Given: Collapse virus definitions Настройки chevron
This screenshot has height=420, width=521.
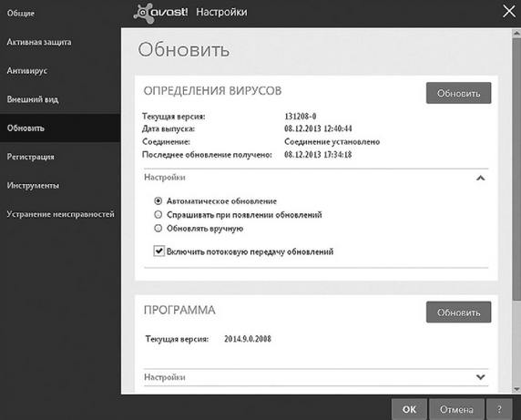Looking at the screenshot, I should tap(480, 178).
